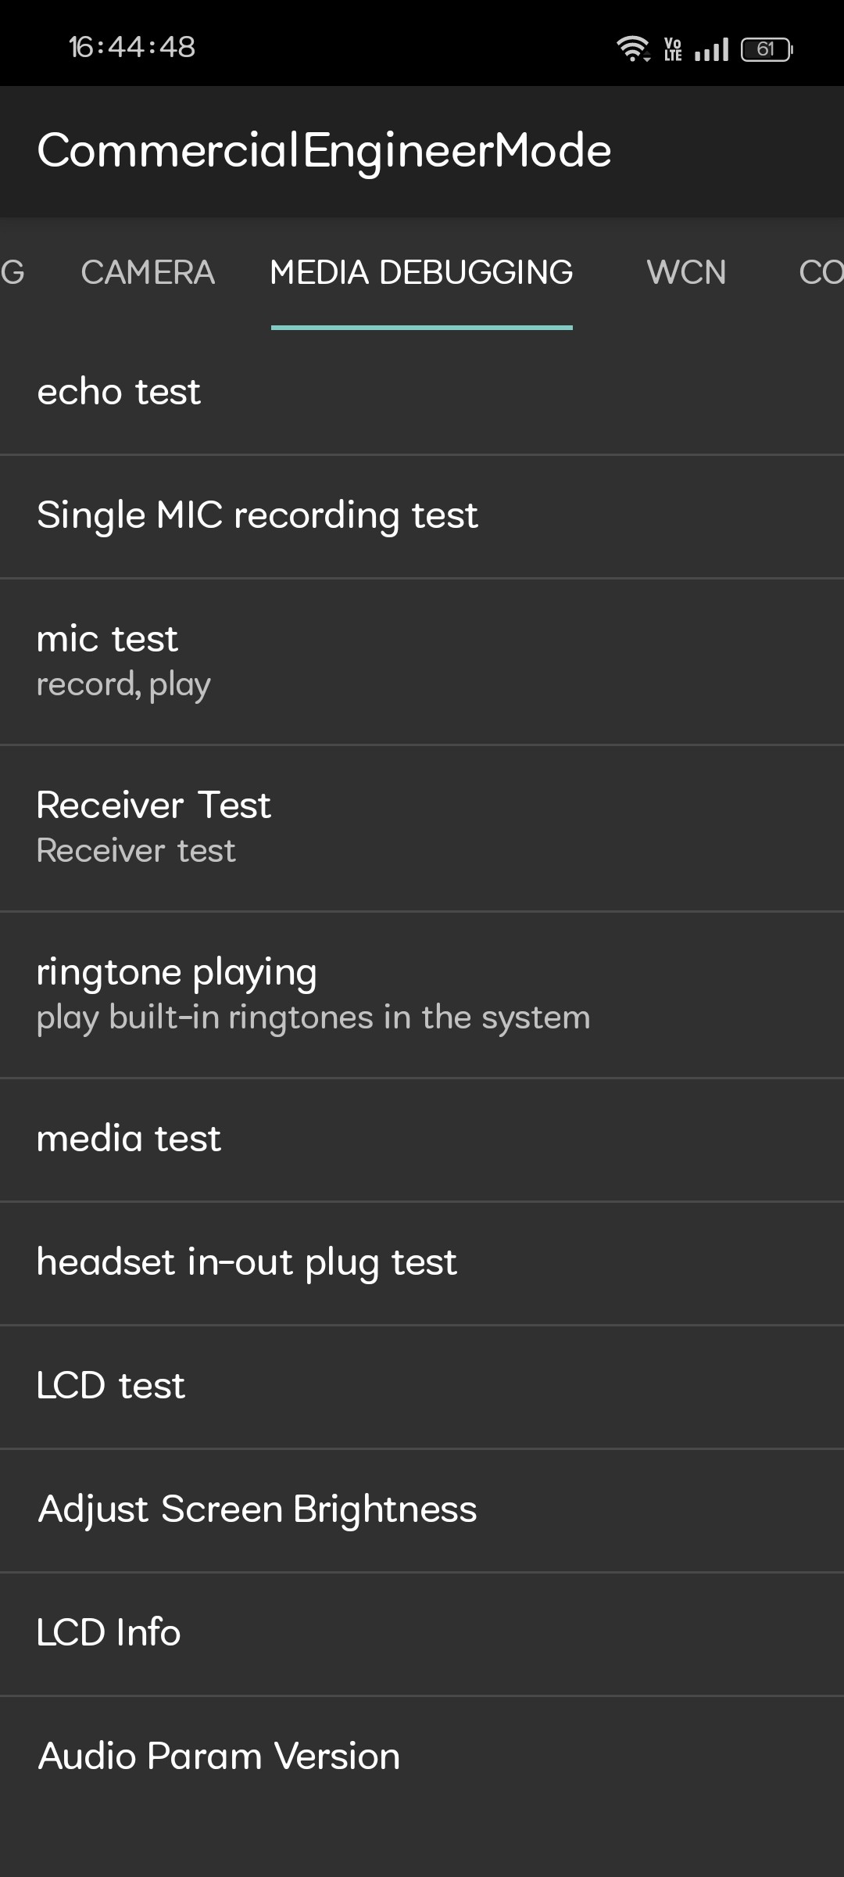The image size is (844, 1877).
Task: Tap the status bar clock
Action: [132, 48]
